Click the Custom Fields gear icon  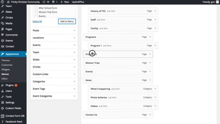(x=2, y=108)
